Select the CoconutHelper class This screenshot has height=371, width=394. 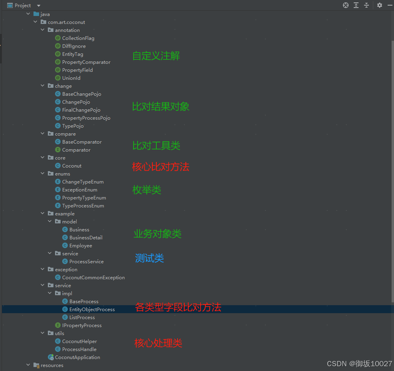coord(79,341)
